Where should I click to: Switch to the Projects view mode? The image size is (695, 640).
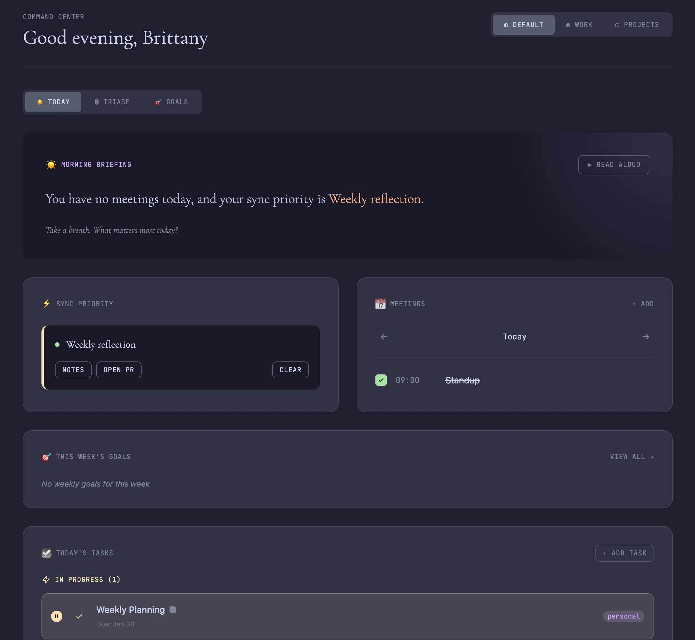637,25
